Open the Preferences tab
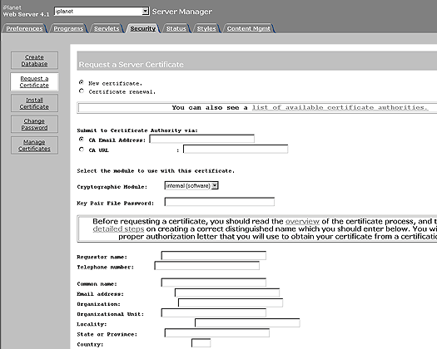This screenshot has width=437, height=349. (x=24, y=28)
